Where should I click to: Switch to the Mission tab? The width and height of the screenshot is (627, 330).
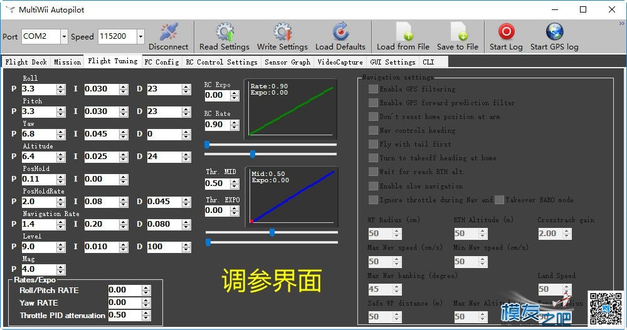[x=67, y=62]
